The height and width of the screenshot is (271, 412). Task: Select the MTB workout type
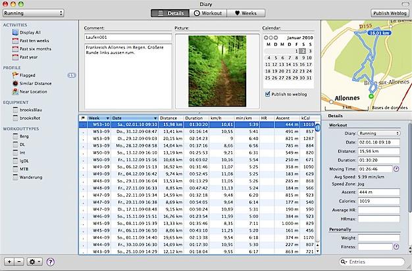(x=20, y=169)
